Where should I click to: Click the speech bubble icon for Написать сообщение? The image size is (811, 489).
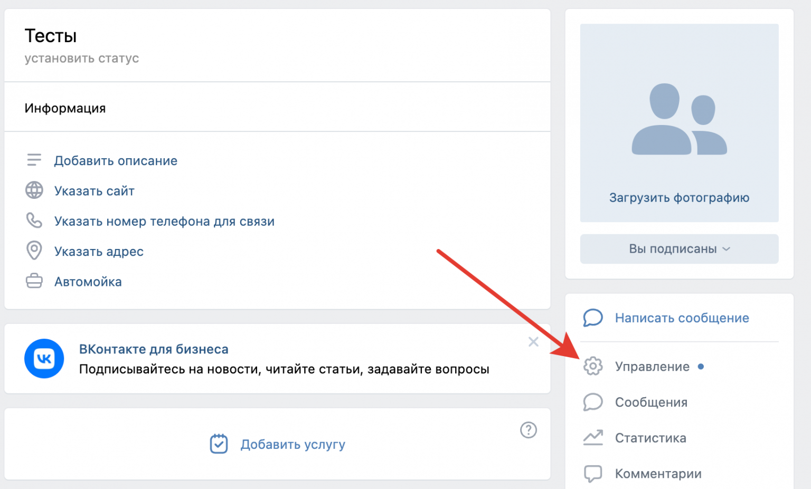[x=592, y=318]
